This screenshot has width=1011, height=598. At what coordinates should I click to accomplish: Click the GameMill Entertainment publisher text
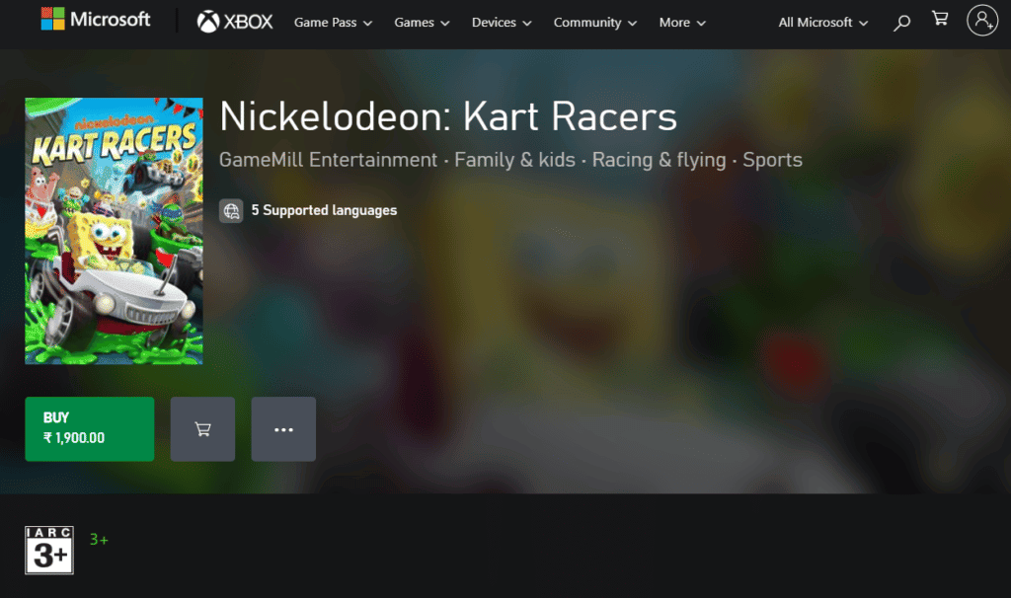(328, 160)
